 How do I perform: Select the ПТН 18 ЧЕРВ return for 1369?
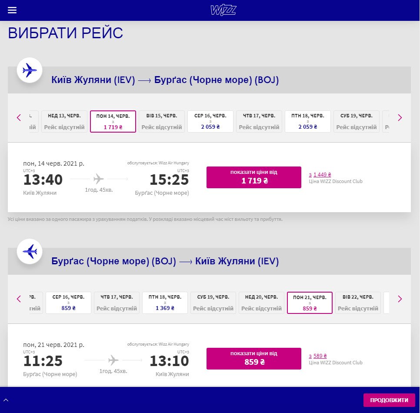tap(165, 303)
